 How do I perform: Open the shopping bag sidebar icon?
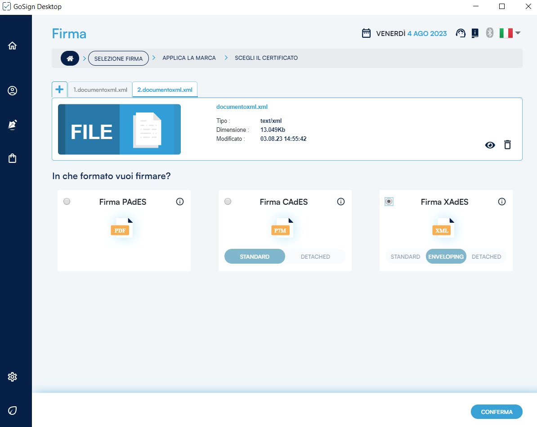(x=13, y=158)
